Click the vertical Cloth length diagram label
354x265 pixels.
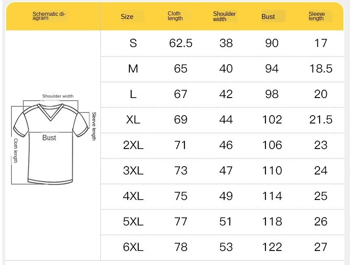[16, 151]
